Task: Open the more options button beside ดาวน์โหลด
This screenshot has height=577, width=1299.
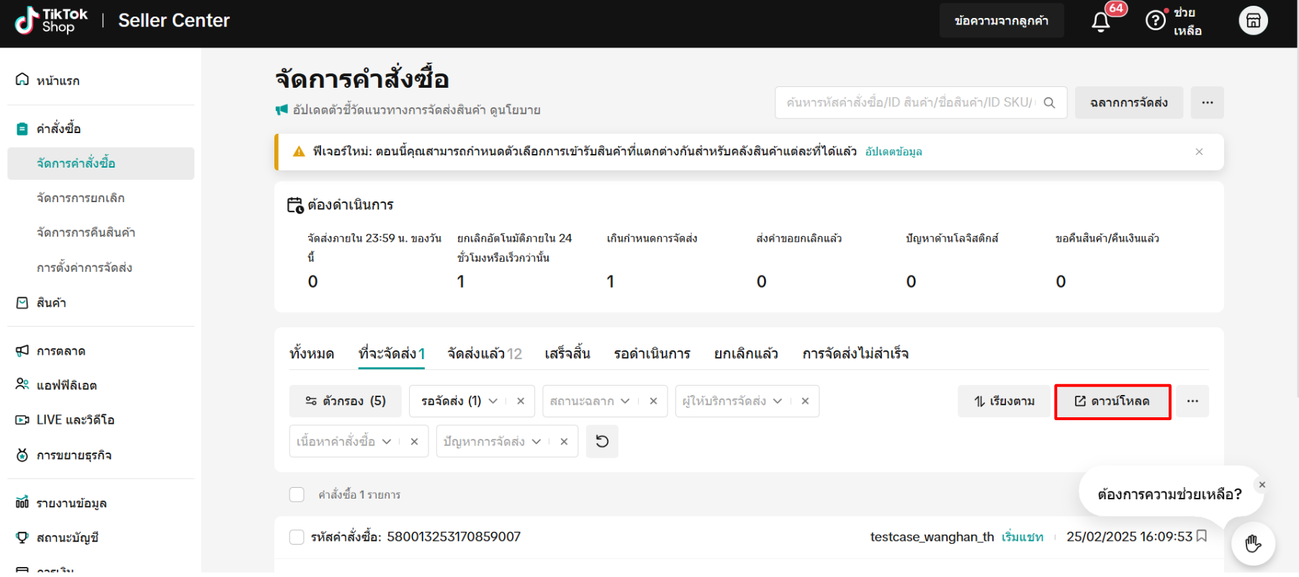Action: click(1192, 401)
